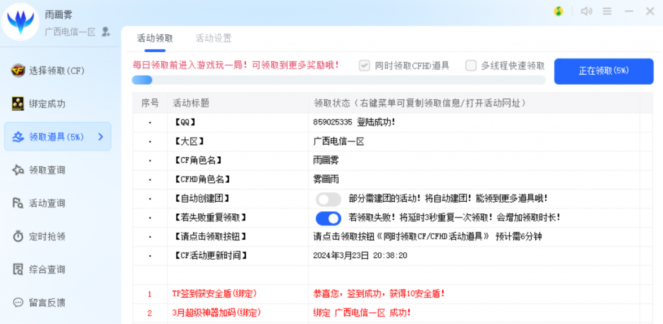Image resolution: width=663 pixels, height=324 pixels.
Task: Select the 【QQ】 row title
Action: point(185,122)
